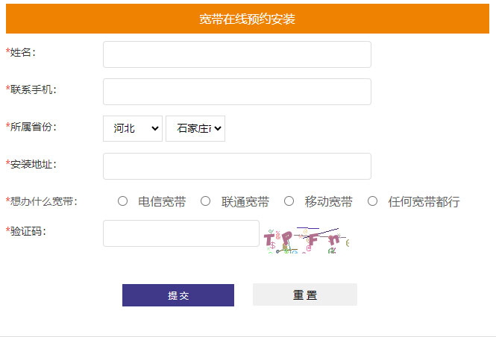Click the 姓名 text input field
This screenshot has height=337, width=496.
pyautogui.click(x=236, y=54)
